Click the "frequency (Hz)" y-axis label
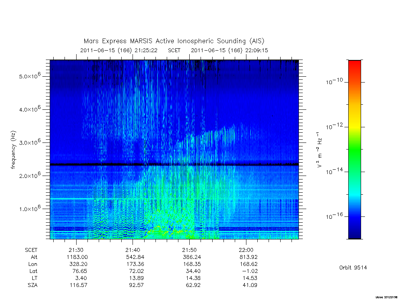Screen dimensions: 398x299 pos(14,150)
